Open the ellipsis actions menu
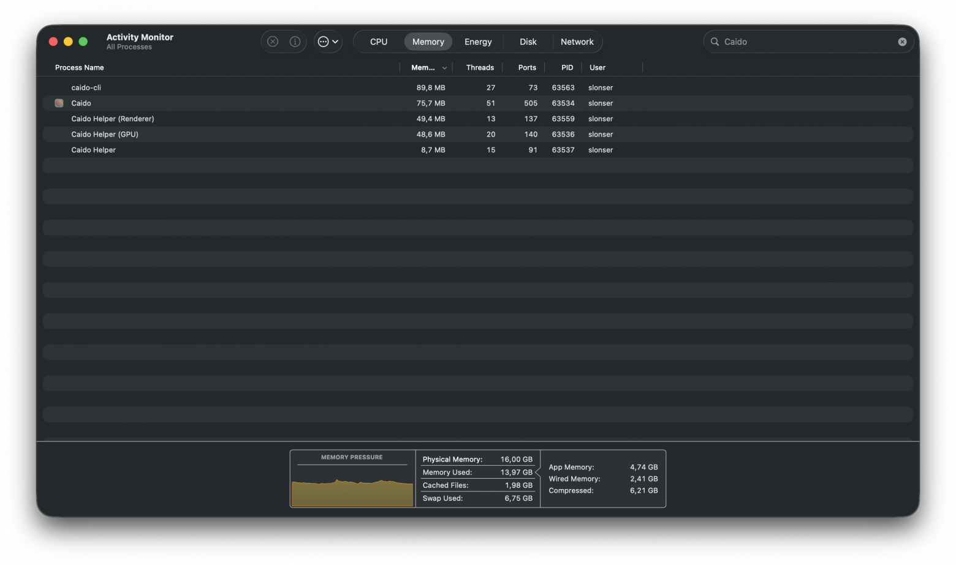Screen dimensions: 956x565 pyautogui.click(x=328, y=42)
